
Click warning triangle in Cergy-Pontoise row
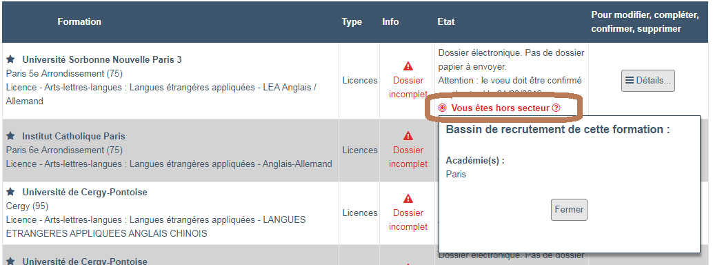[408, 199]
